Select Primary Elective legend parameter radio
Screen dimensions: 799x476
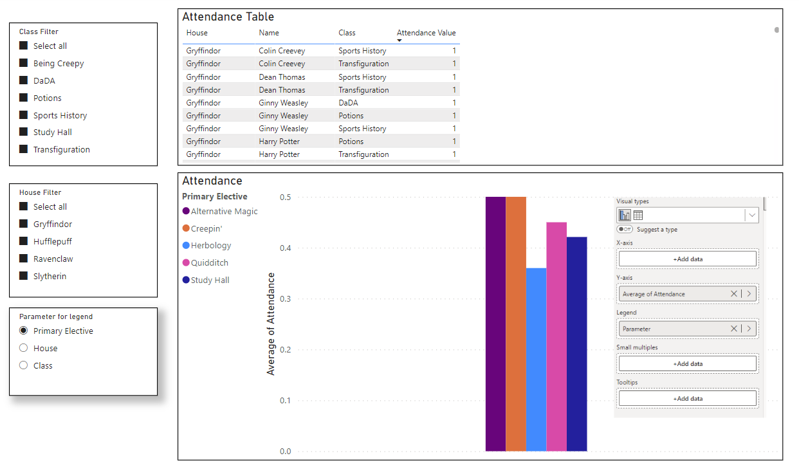coord(24,331)
